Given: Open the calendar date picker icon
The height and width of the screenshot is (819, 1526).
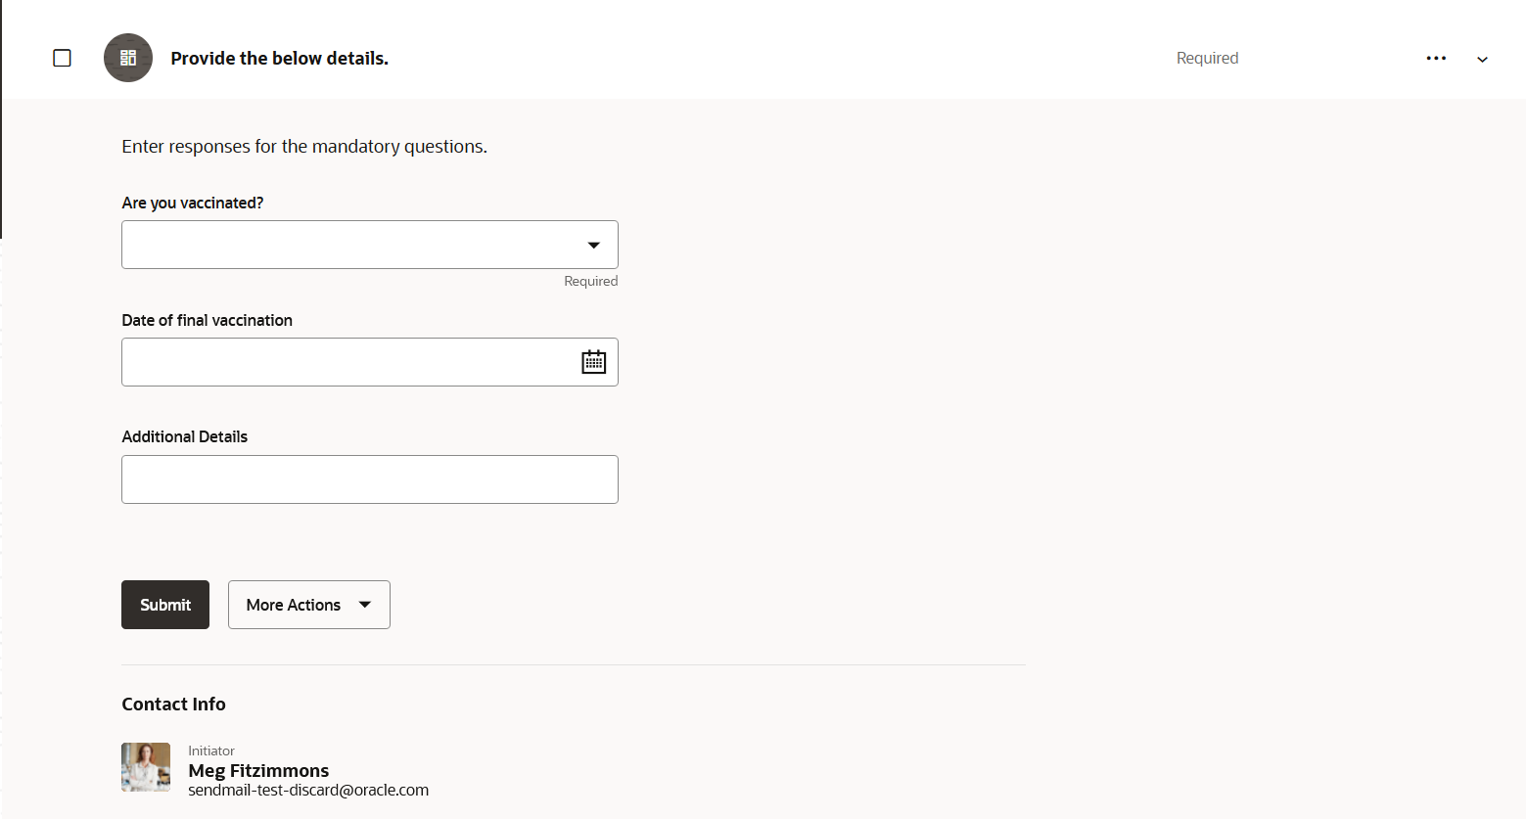Looking at the screenshot, I should pos(594,362).
